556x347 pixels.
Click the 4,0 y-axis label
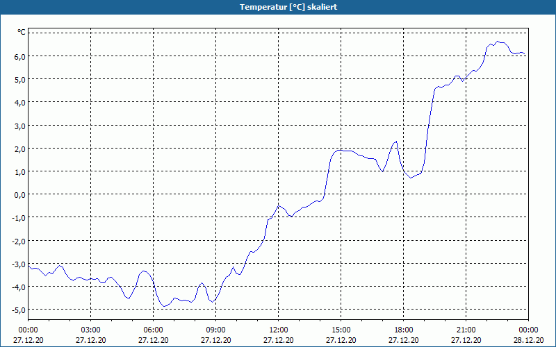click(19, 103)
